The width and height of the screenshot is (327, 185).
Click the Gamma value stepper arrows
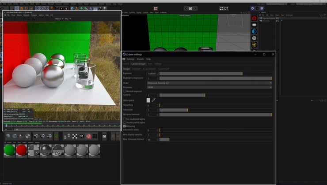(x=158, y=95)
